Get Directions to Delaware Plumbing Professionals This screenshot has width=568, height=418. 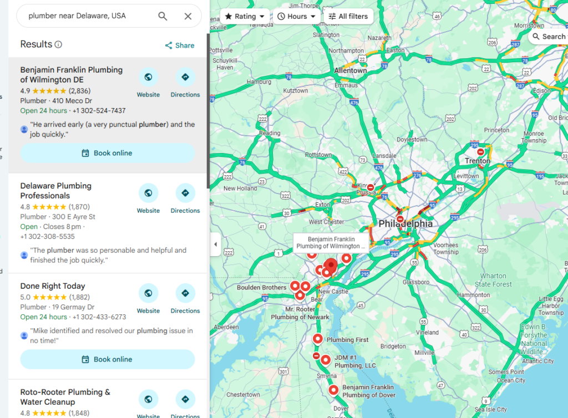tap(185, 193)
